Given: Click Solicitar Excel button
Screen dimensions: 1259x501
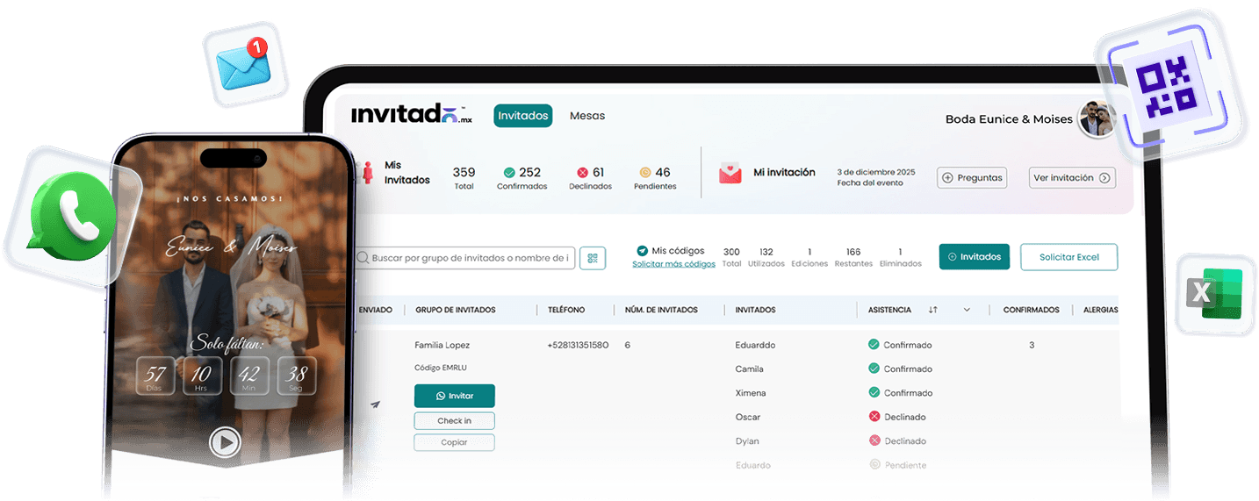Looking at the screenshot, I should click(1068, 257).
